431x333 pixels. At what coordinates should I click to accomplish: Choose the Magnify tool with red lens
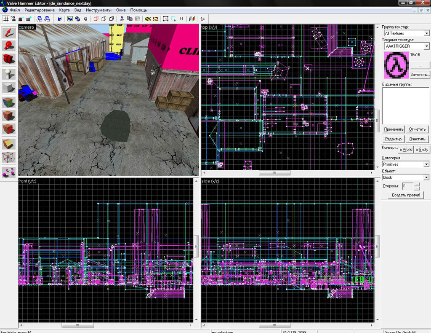[x=9, y=46]
